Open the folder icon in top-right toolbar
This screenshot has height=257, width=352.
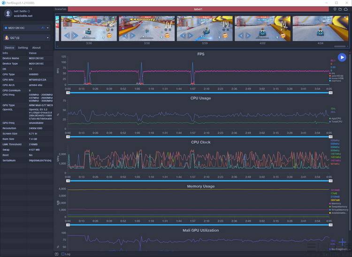340,9
